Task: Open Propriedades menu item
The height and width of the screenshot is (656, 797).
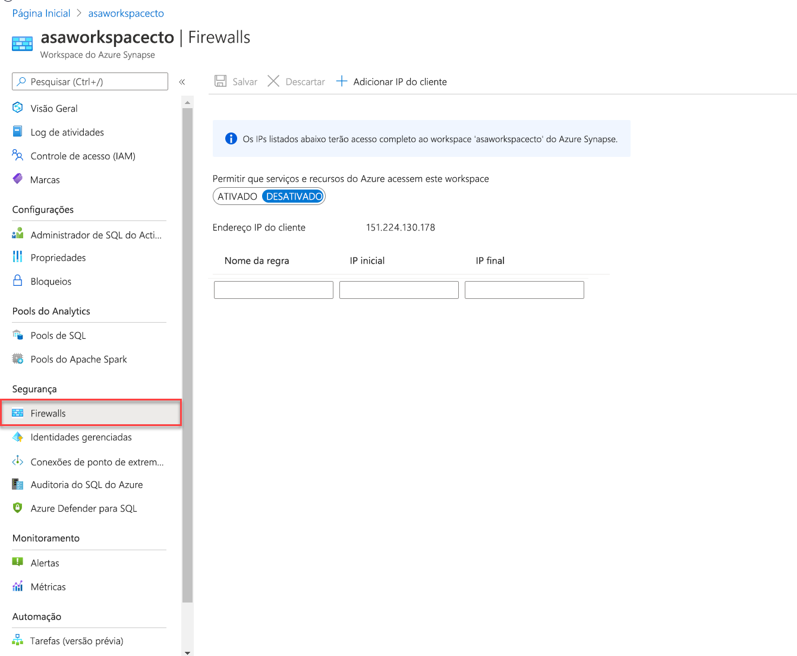Action: click(x=58, y=257)
